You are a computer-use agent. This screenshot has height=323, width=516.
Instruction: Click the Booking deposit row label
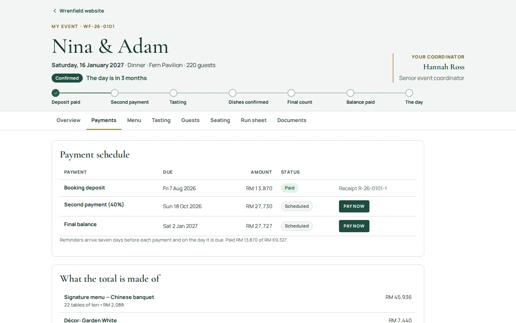pos(85,188)
